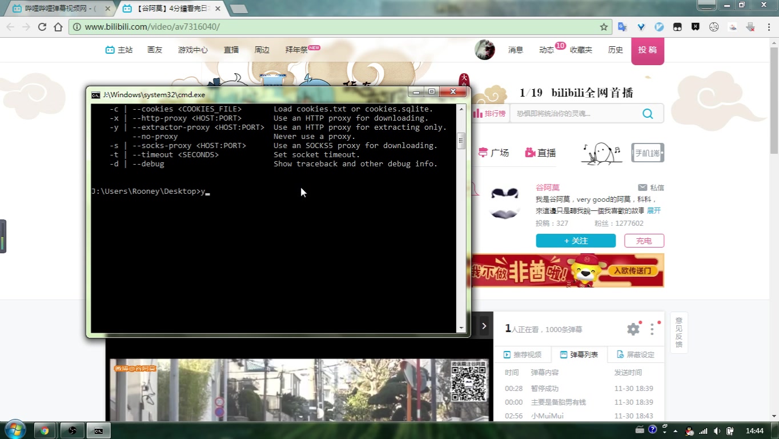779x439 pixels.
Task: Open 周边 in the nav bar
Action: (x=262, y=50)
